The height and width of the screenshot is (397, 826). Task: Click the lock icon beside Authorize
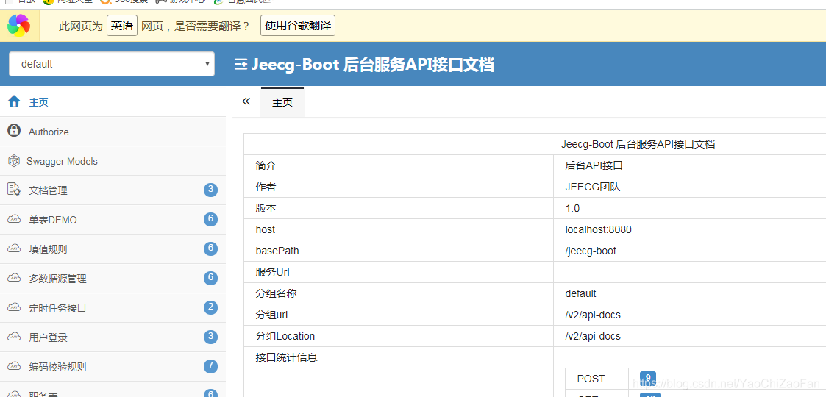pyautogui.click(x=14, y=131)
